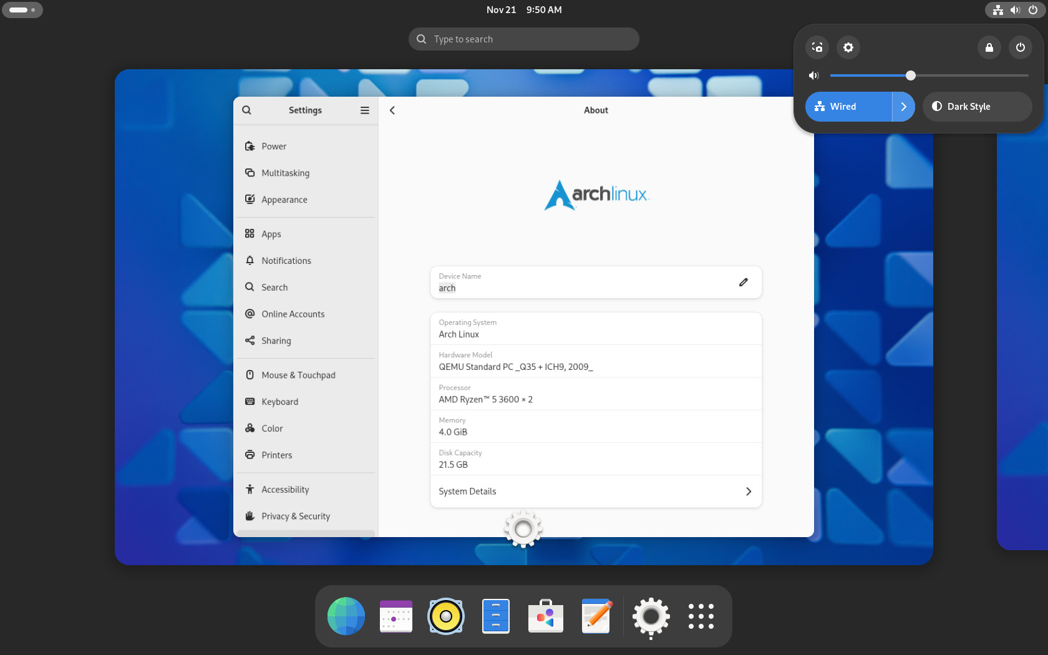
Task: Open settings via quick settings gear icon
Action: click(848, 47)
